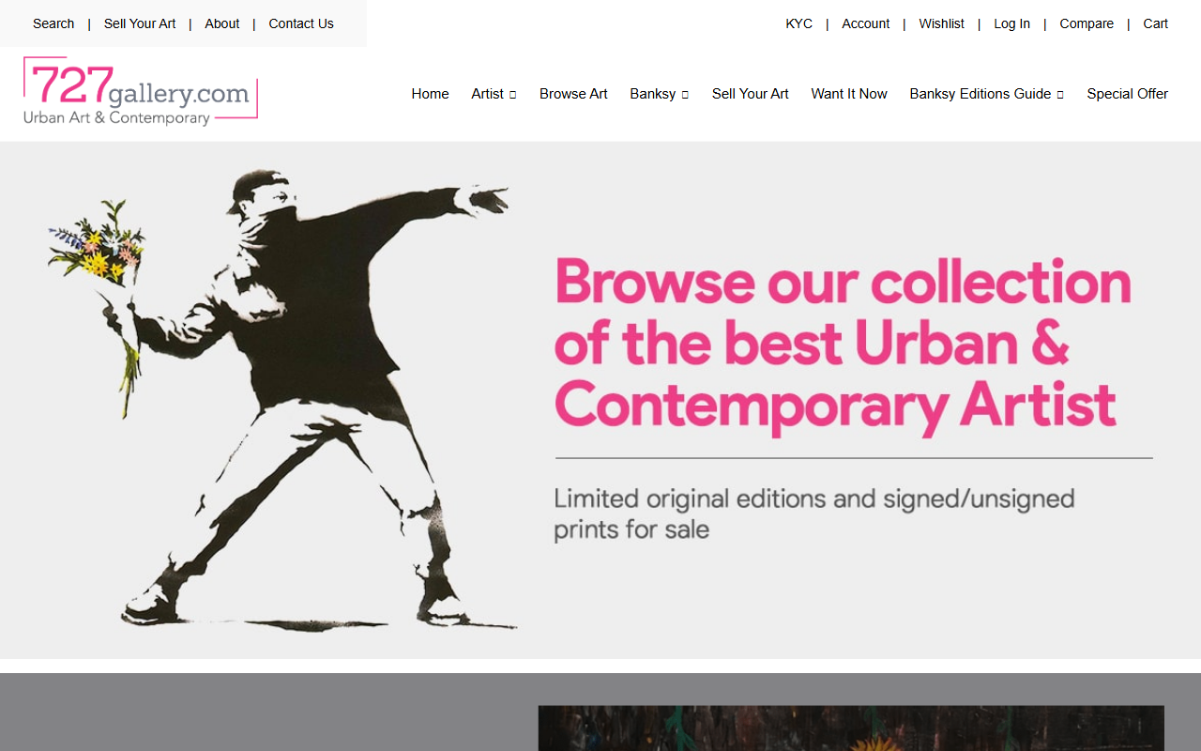Open the Search link in top bar

[53, 23]
